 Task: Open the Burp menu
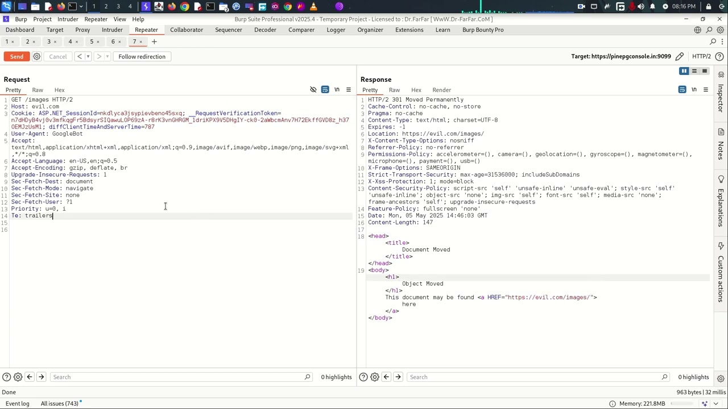tap(21, 19)
